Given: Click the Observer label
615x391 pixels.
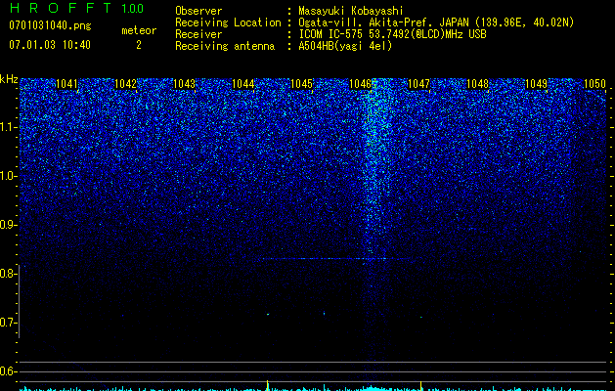Looking at the screenshot, I should point(198,11).
